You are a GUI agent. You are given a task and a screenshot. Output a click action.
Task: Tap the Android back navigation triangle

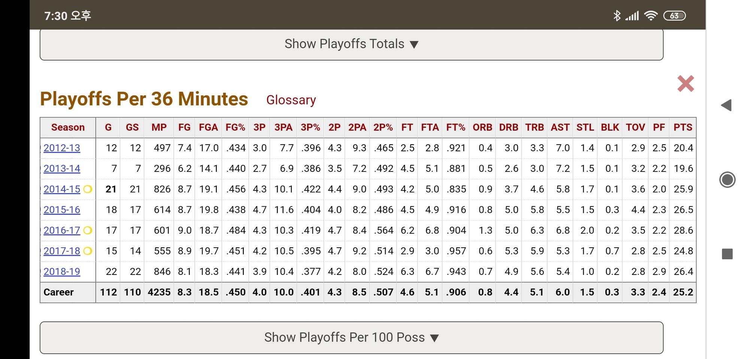pyautogui.click(x=727, y=105)
